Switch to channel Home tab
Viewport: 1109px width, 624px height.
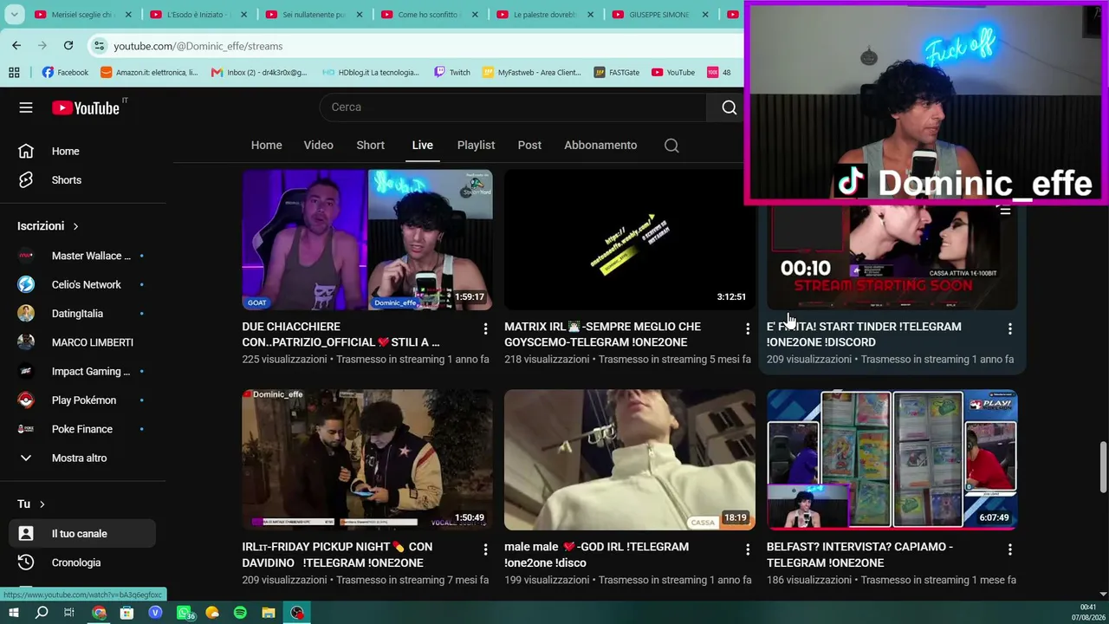click(x=267, y=146)
